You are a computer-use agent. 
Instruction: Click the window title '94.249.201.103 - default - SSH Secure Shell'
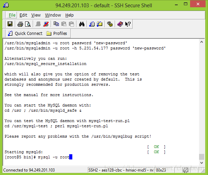(104, 6)
